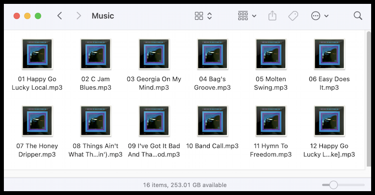Select 03 Georgia On My Mind cover icon
Image resolution: width=375 pixels, height=195 pixels.
pos(154,54)
